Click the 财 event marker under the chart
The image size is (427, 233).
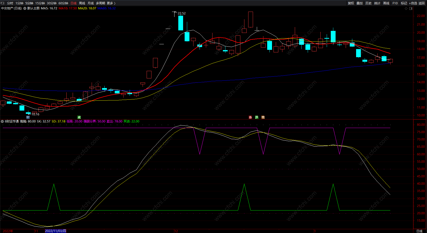click(28, 117)
